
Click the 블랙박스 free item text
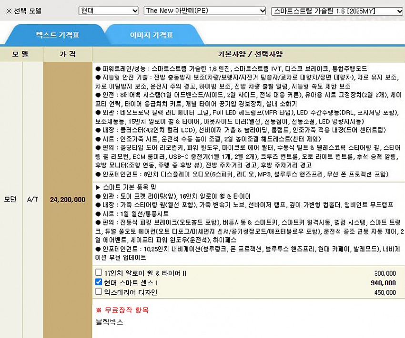[x=110, y=322]
